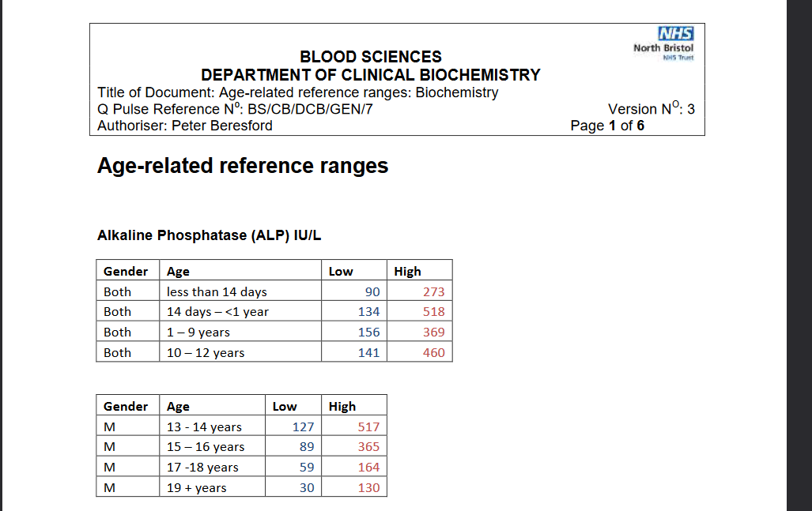Click the High column header in first table
812x511 pixels.
(407, 271)
